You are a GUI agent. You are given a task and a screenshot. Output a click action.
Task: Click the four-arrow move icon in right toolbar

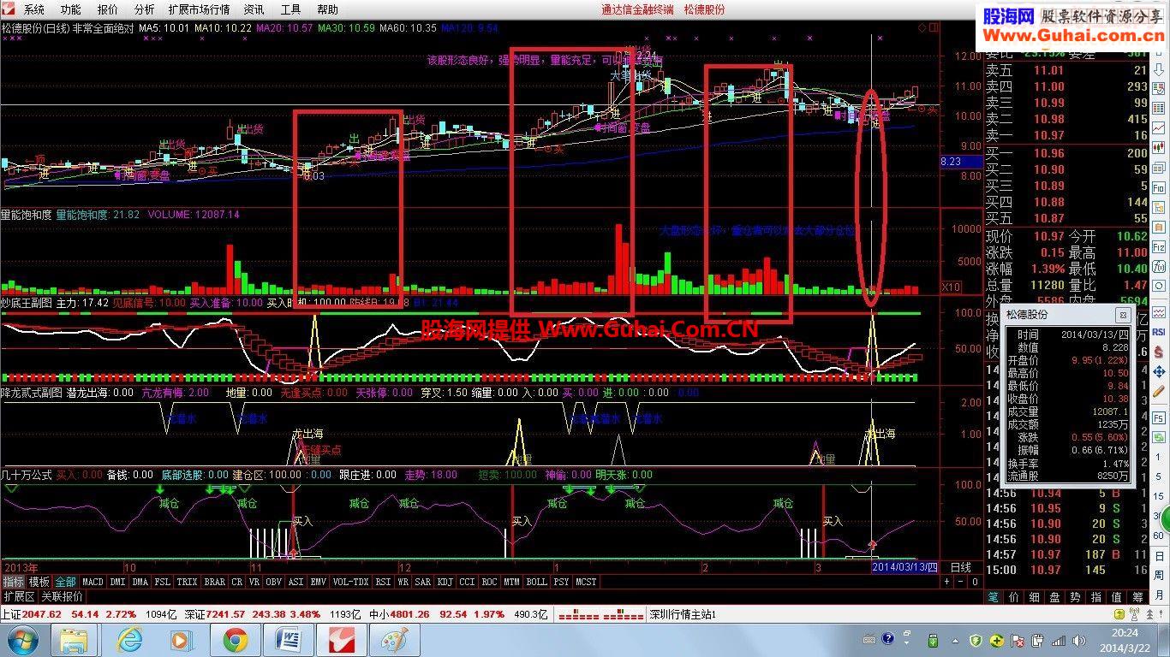click(1157, 372)
